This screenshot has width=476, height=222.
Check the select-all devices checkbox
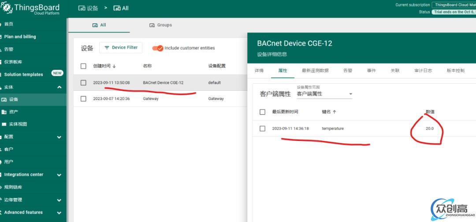tap(83, 66)
